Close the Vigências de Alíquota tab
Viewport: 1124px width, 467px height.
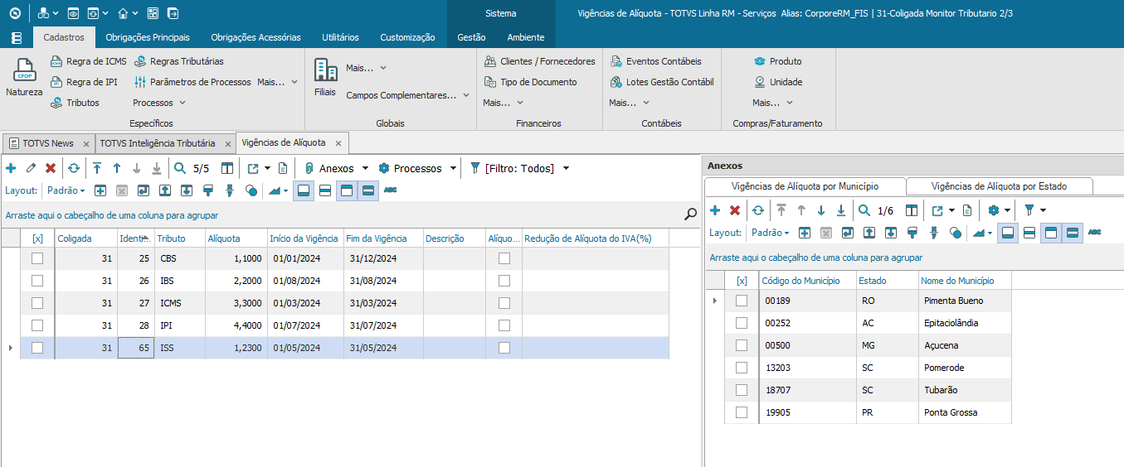pos(338,143)
